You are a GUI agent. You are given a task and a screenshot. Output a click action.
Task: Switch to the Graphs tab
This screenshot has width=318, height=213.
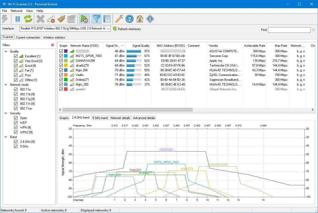click(x=64, y=118)
